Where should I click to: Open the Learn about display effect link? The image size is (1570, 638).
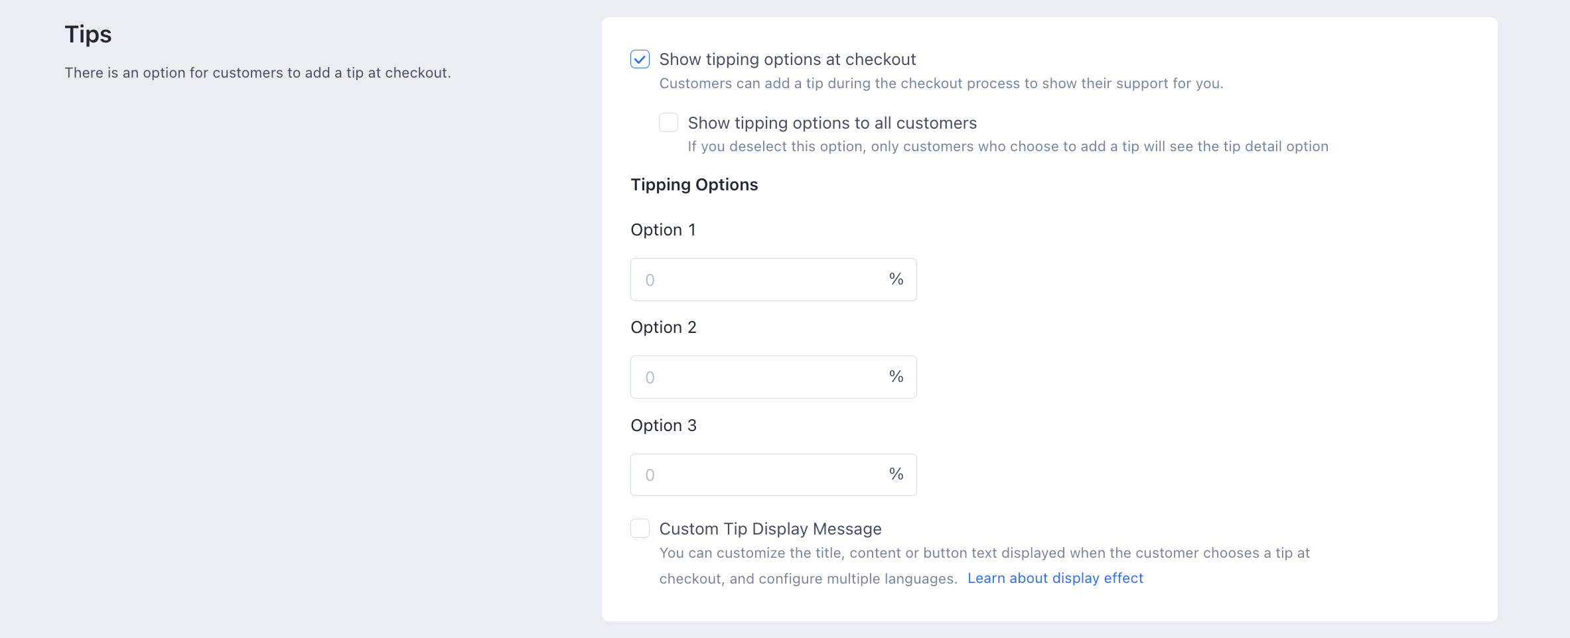click(1055, 578)
